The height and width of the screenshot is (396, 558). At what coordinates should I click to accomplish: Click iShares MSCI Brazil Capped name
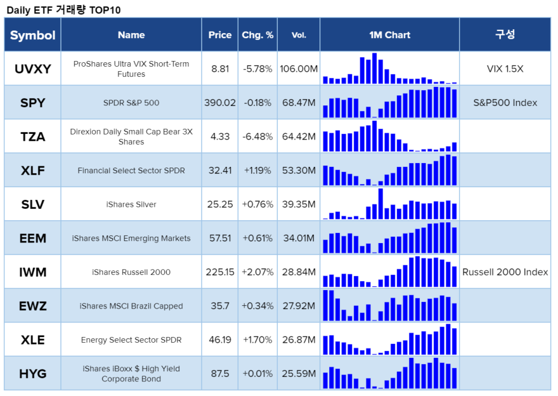click(131, 306)
